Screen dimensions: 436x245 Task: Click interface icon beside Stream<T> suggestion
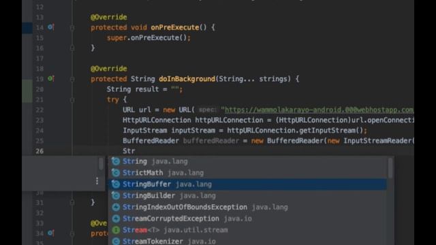point(116,230)
